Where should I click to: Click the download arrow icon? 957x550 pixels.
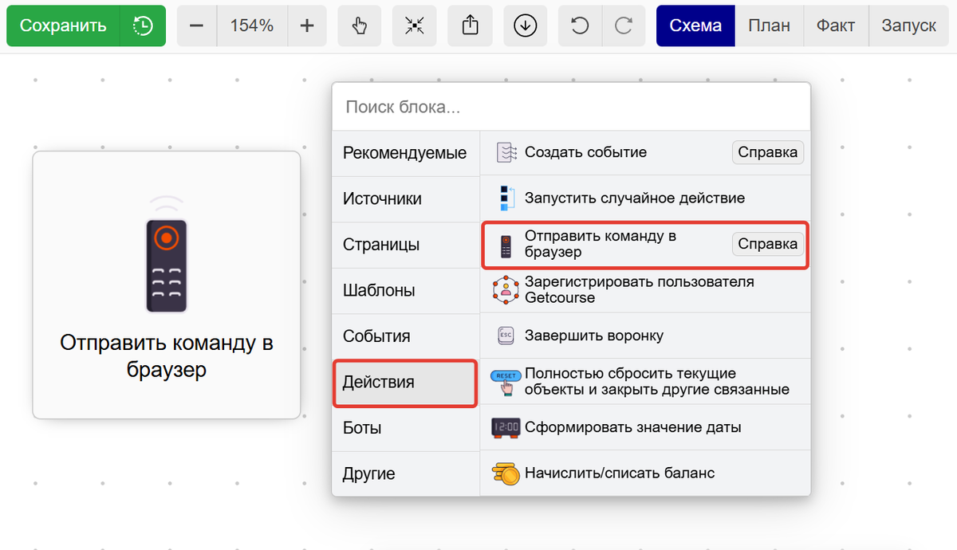click(x=525, y=26)
